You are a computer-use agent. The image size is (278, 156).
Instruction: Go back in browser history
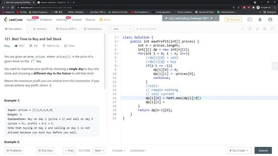click(3, 8)
